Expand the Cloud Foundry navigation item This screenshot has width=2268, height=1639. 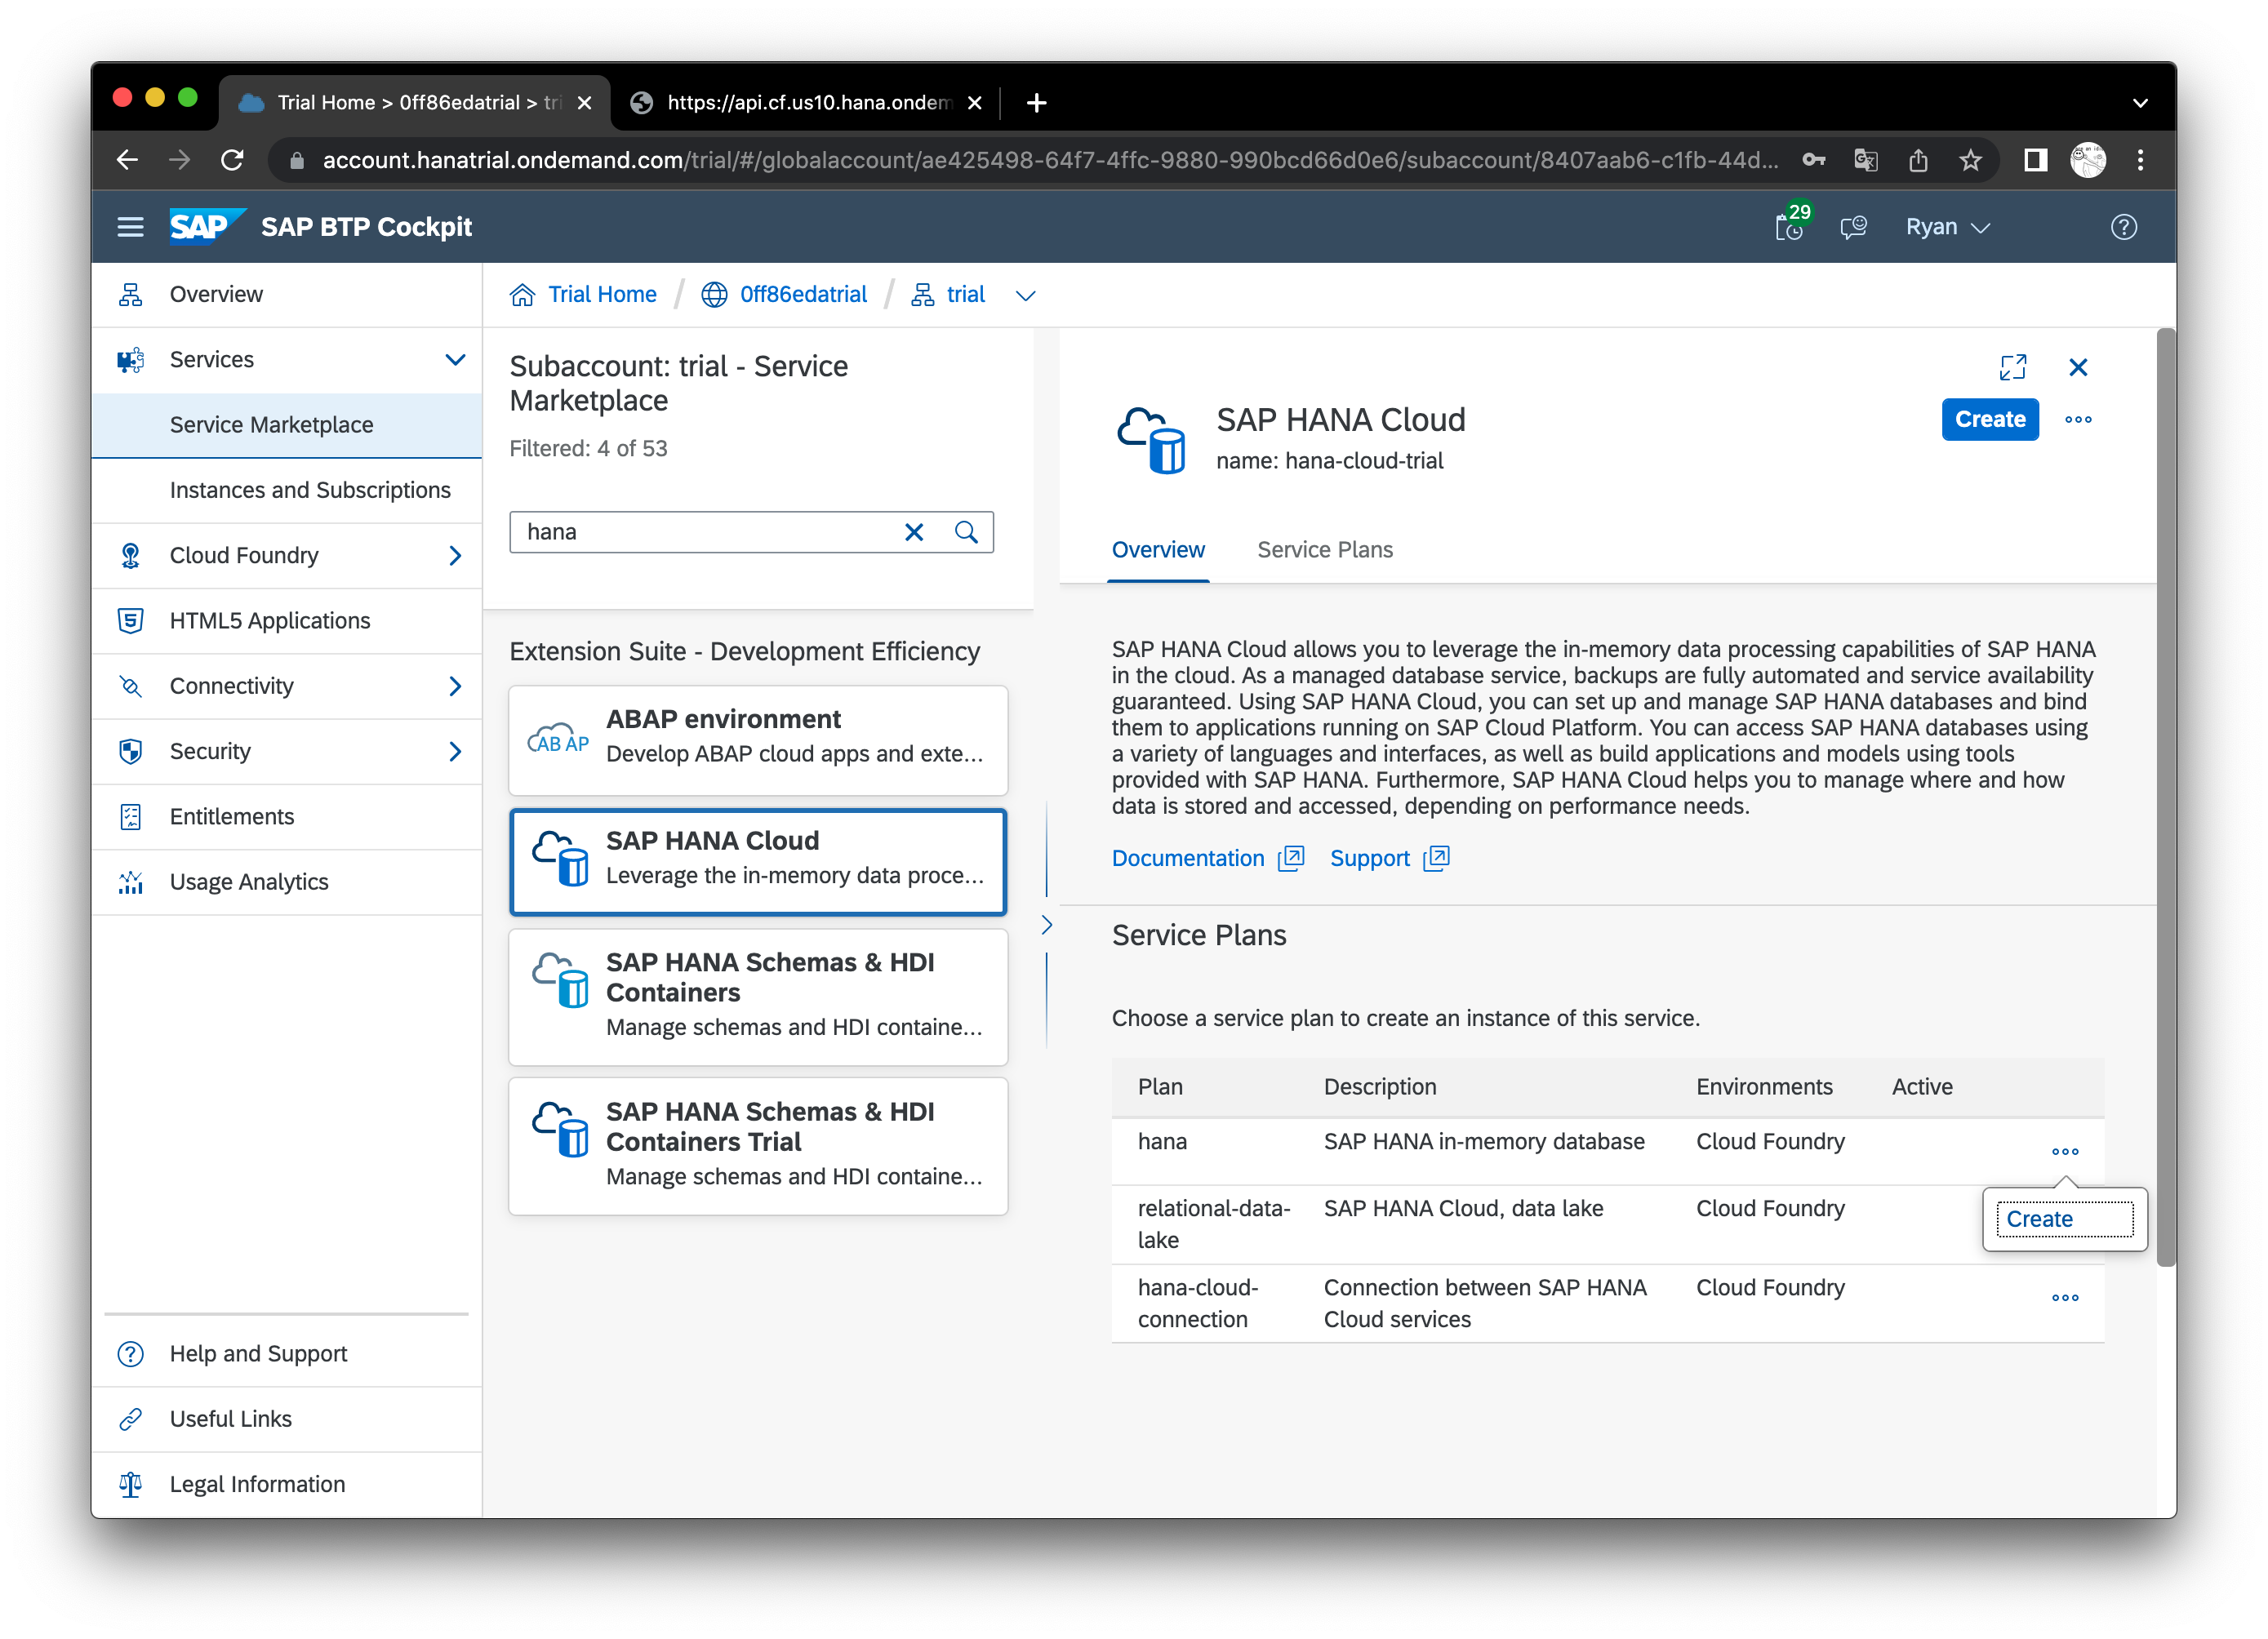455,555
